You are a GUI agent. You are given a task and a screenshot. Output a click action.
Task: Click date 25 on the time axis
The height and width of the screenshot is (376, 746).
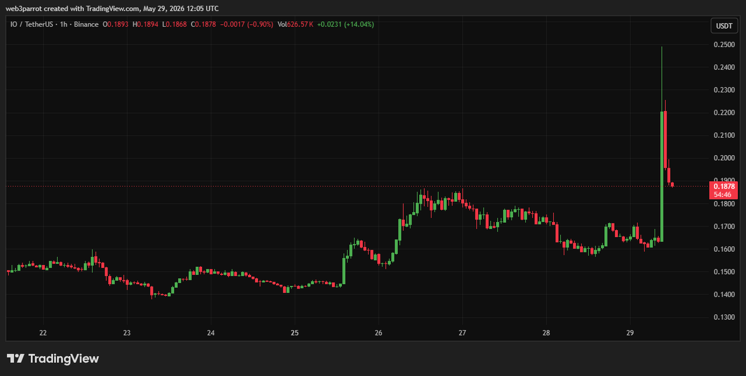coord(295,333)
